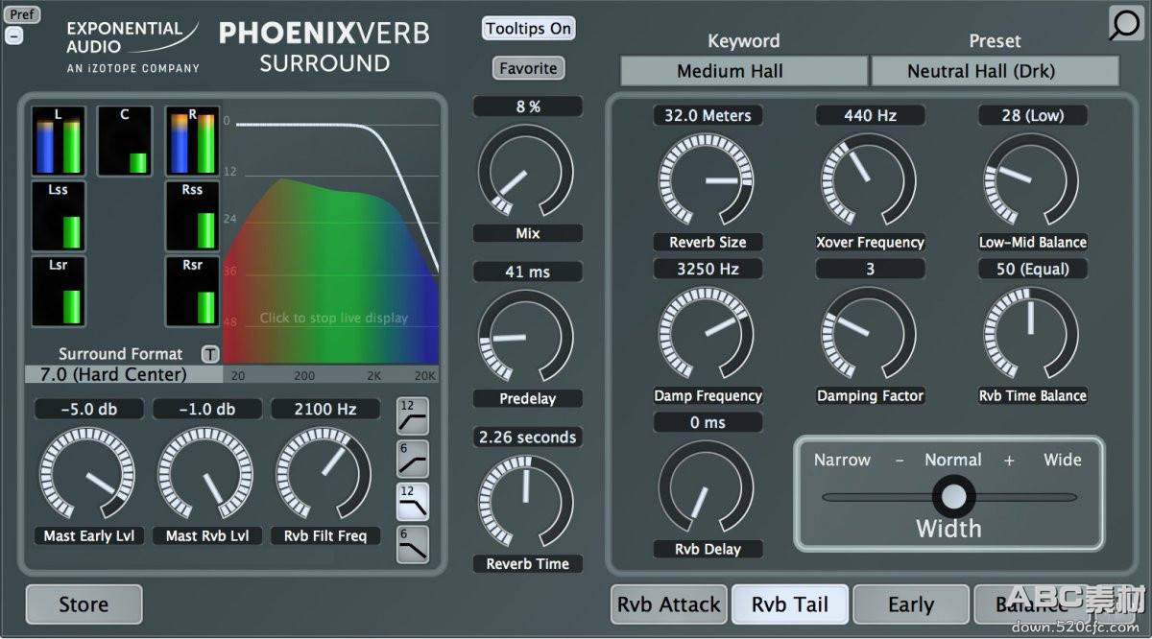The width and height of the screenshot is (1152, 639).
Task: Switch to the Early tab
Action: coord(911,604)
